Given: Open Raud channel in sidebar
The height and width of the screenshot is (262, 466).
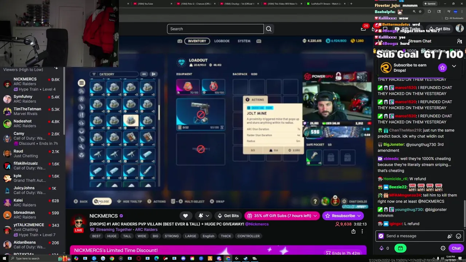Looking at the screenshot, I should coord(32,154).
